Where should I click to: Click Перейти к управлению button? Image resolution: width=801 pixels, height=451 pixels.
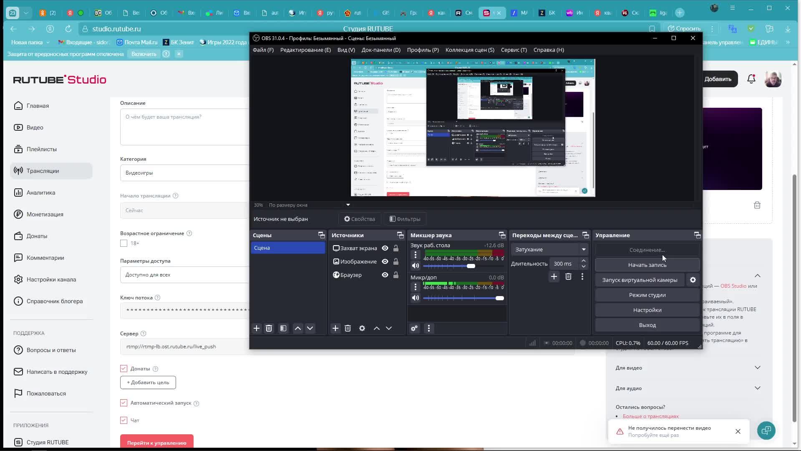[157, 443]
